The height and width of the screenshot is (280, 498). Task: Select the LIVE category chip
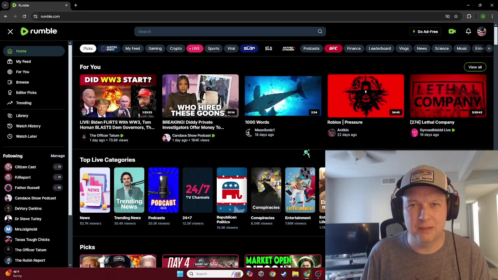pyautogui.click(x=195, y=49)
